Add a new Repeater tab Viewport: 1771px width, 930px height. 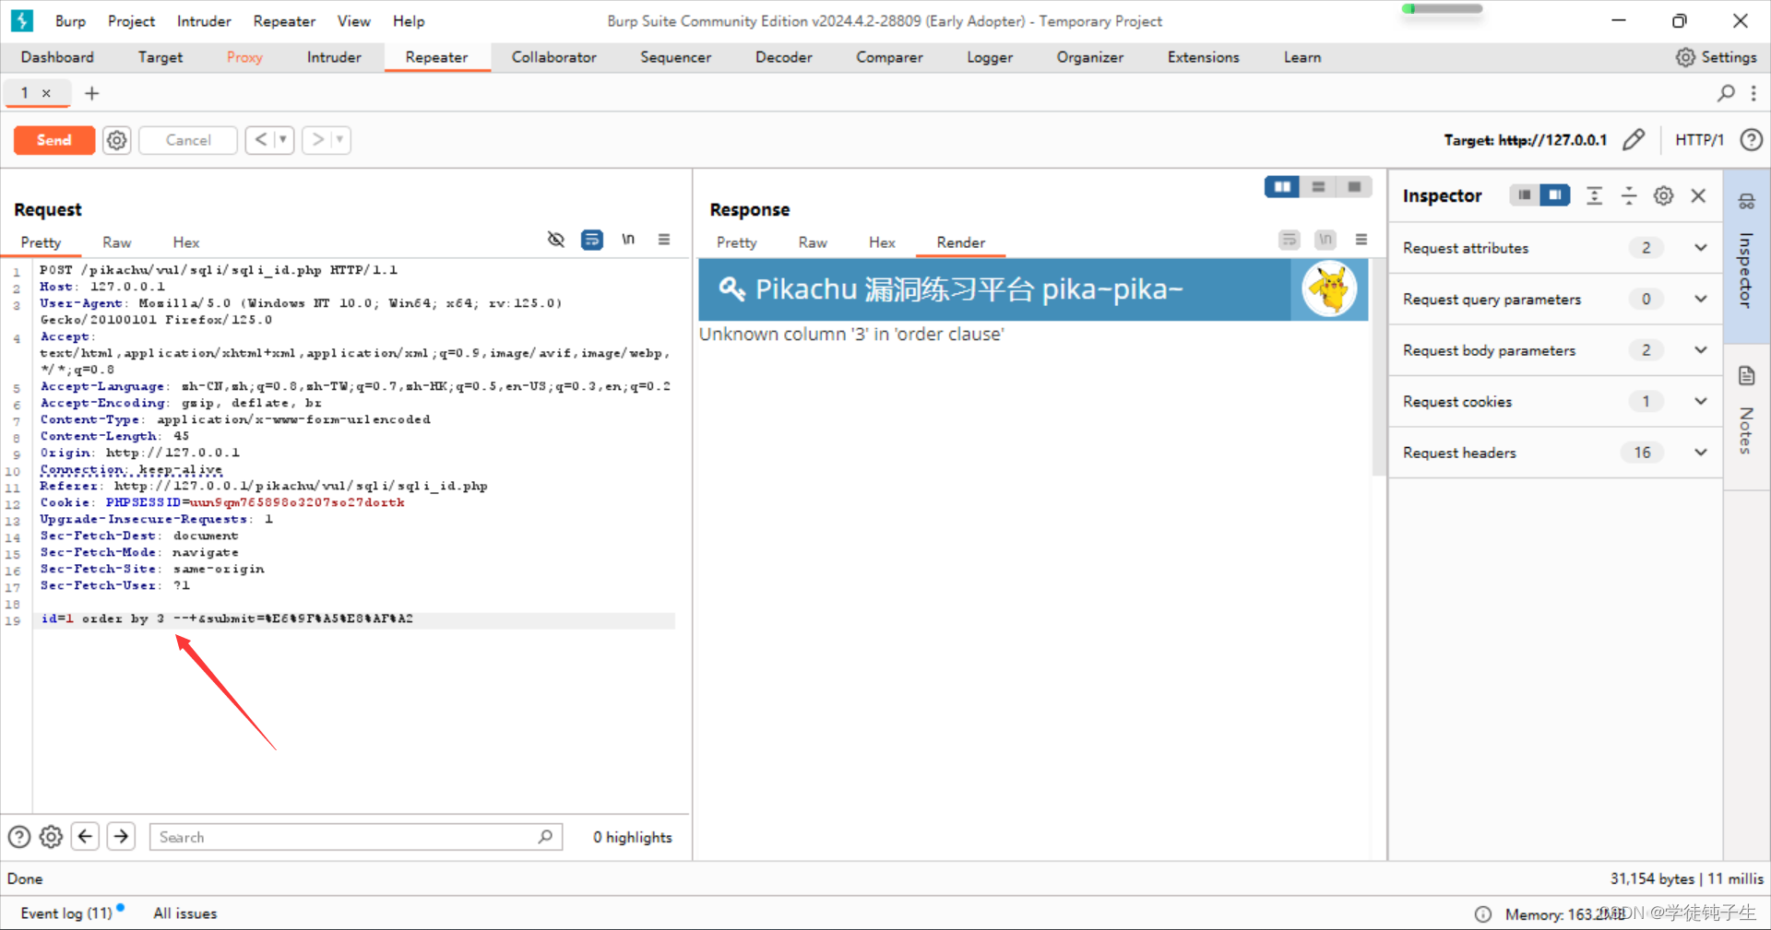(x=91, y=93)
